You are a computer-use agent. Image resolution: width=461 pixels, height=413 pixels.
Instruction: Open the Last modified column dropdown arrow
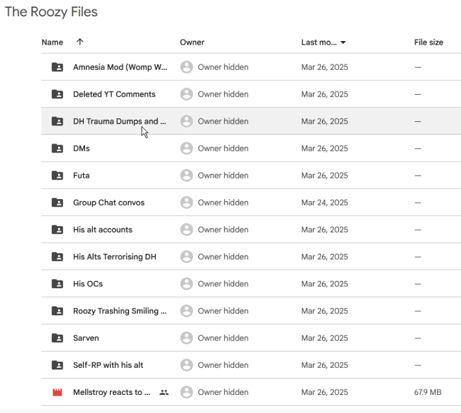tap(343, 43)
